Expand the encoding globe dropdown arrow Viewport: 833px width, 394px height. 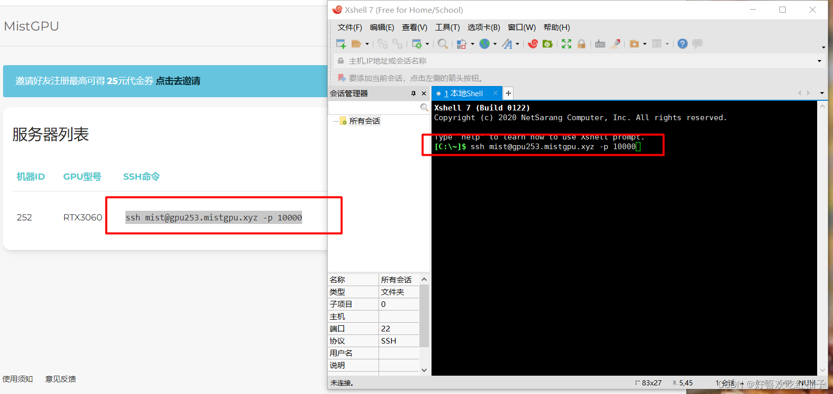coord(495,44)
